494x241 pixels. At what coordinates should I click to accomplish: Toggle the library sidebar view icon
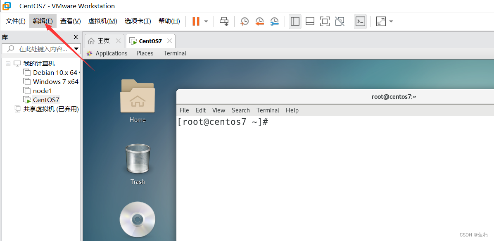[x=295, y=21]
